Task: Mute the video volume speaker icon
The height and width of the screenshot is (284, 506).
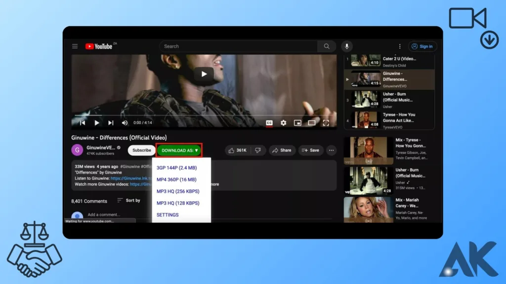Action: (125, 123)
